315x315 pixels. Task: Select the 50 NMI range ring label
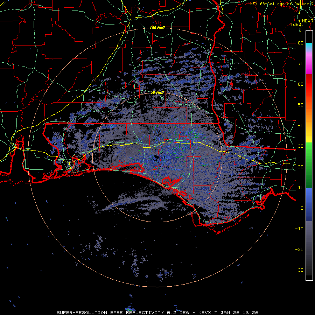tap(157, 93)
